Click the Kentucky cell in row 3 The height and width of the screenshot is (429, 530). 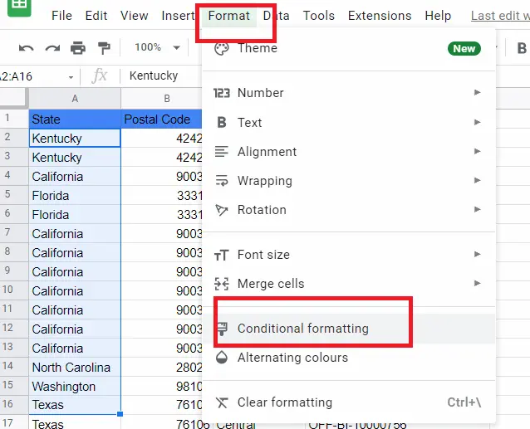click(75, 158)
